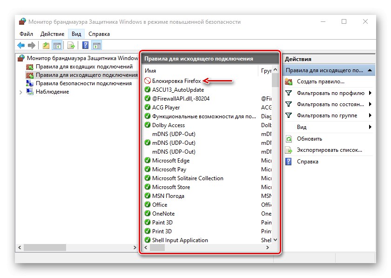The height and width of the screenshot is (278, 391).
Task: Click Создать правило... action
Action: pyautogui.click(x=320, y=81)
